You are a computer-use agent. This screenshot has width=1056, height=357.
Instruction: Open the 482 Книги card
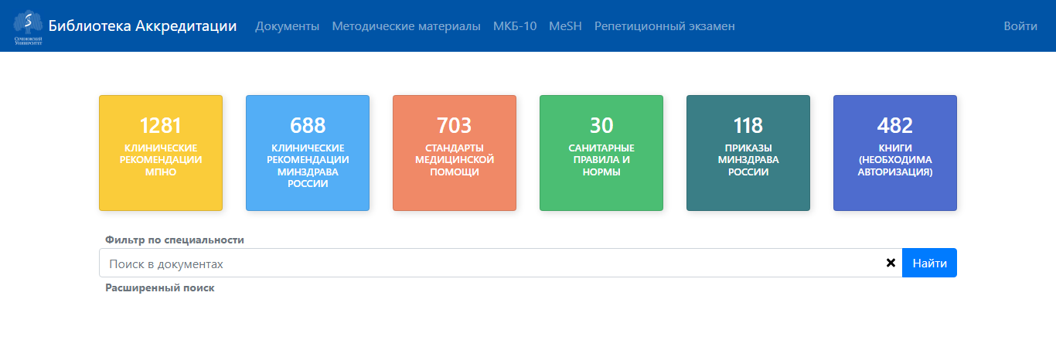895,153
